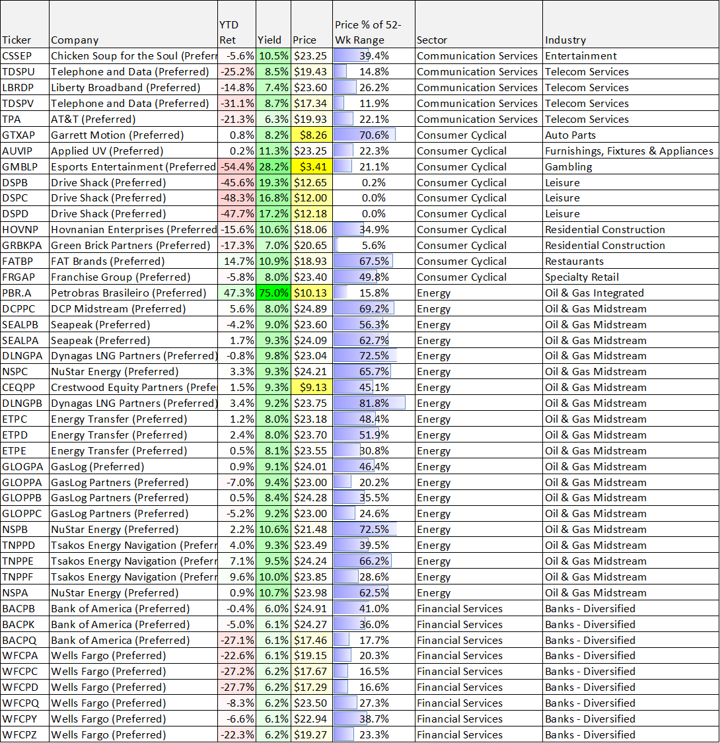Click the Hovnanian Enterprises company cell

(133, 230)
